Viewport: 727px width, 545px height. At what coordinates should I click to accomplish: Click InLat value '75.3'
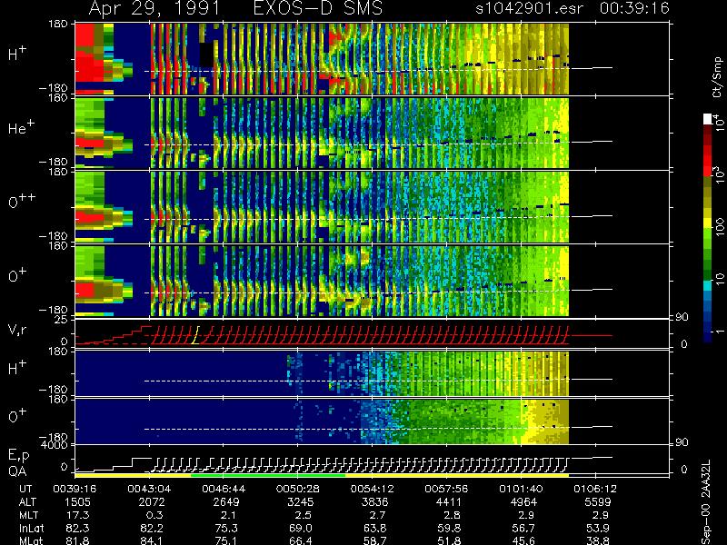(226, 528)
